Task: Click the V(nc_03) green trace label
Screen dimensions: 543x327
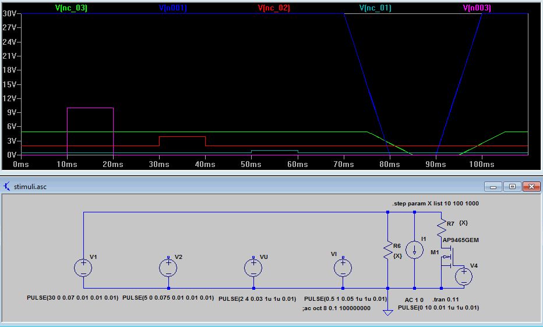Action: (x=71, y=8)
